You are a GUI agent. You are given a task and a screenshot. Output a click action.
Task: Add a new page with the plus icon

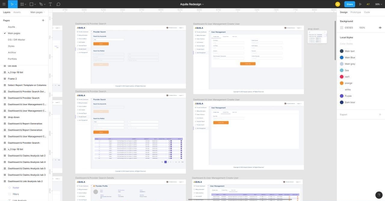click(x=42, y=20)
